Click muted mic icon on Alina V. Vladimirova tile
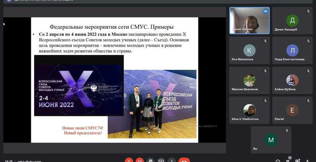Screen dimensions: 316x162 pos(265,101)
